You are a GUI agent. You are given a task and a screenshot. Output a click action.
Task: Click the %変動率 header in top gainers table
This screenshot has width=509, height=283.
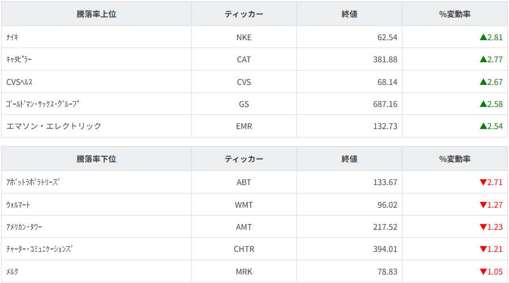pyautogui.click(x=455, y=14)
